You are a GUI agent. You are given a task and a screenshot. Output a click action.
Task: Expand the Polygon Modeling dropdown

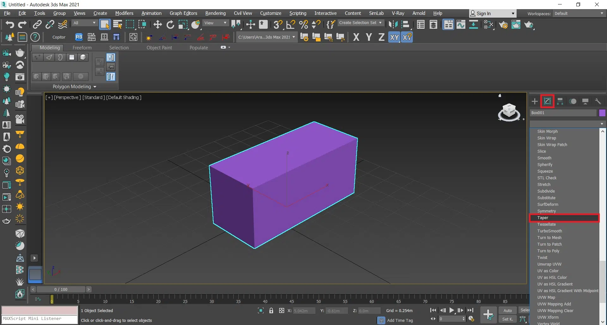pyautogui.click(x=74, y=87)
